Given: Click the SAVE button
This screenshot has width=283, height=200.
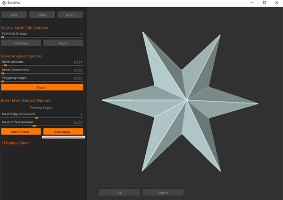Looking at the screenshot, I should coord(14,15).
